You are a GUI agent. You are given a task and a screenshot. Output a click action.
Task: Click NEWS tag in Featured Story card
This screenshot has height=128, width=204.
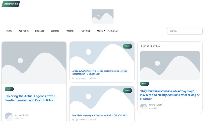(144, 84)
